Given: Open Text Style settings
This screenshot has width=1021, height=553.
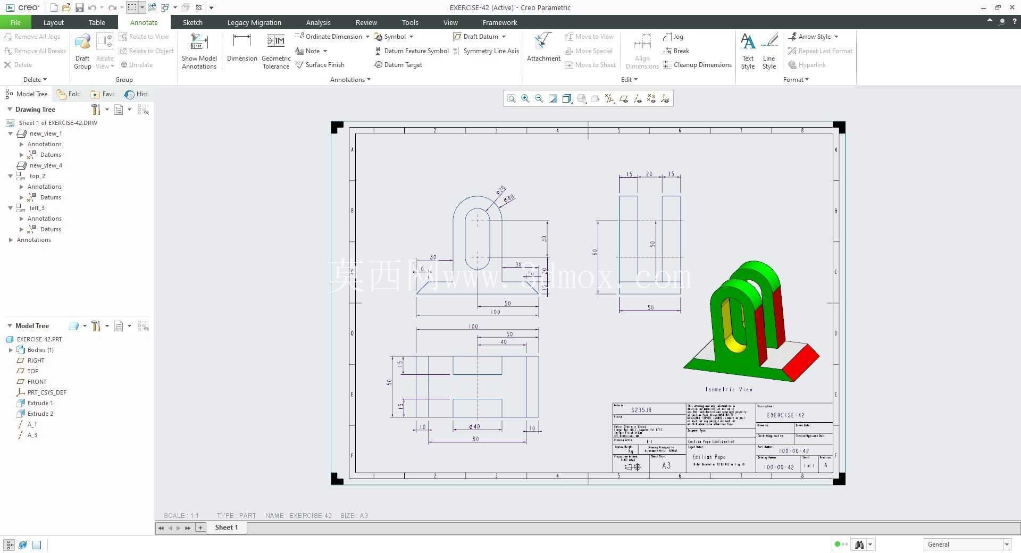Looking at the screenshot, I should [x=748, y=51].
